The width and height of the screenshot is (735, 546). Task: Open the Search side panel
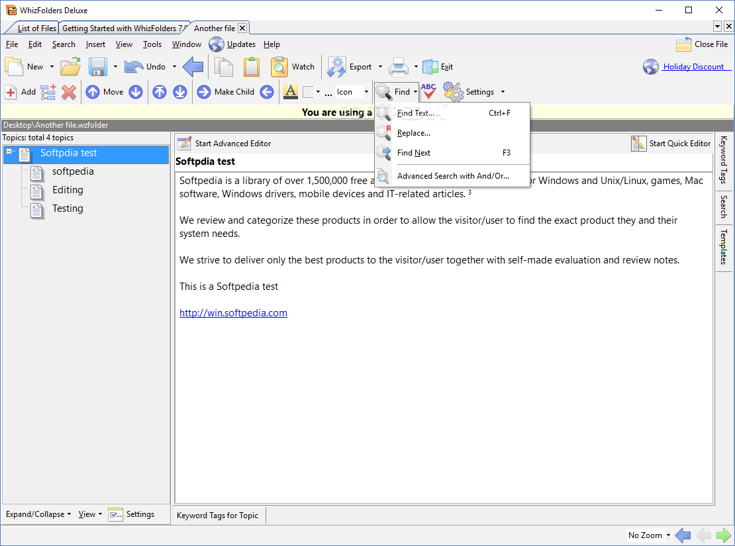723,207
